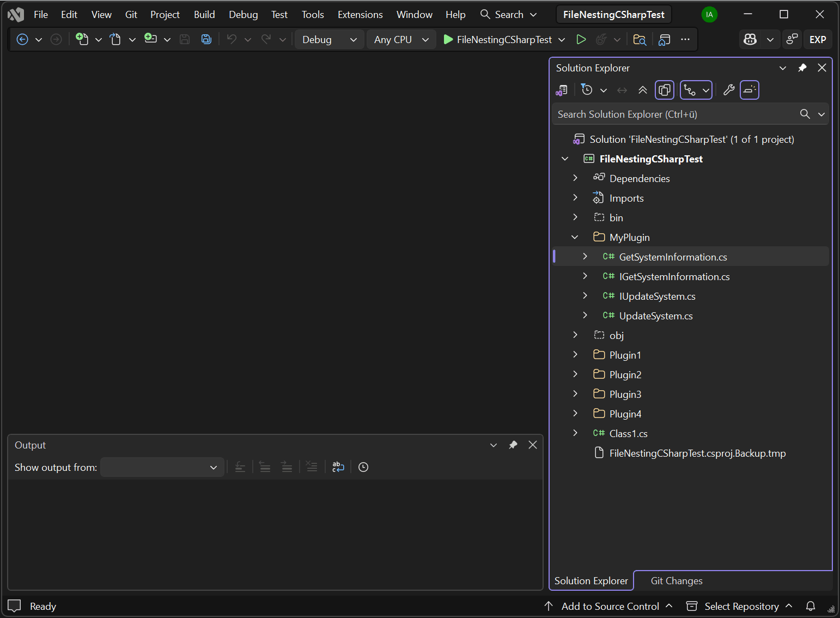Open the Git menu
Viewport: 840px width, 618px height.
[131, 14]
